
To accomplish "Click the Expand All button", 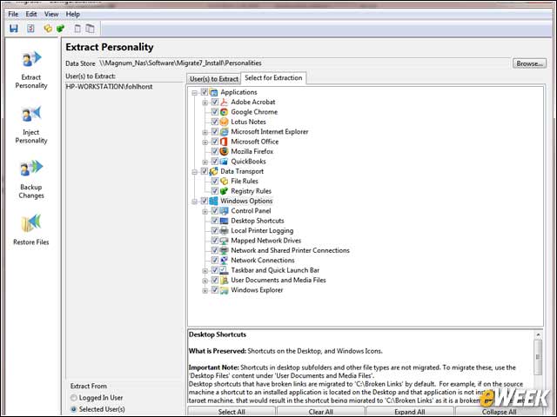I will (x=410, y=412).
